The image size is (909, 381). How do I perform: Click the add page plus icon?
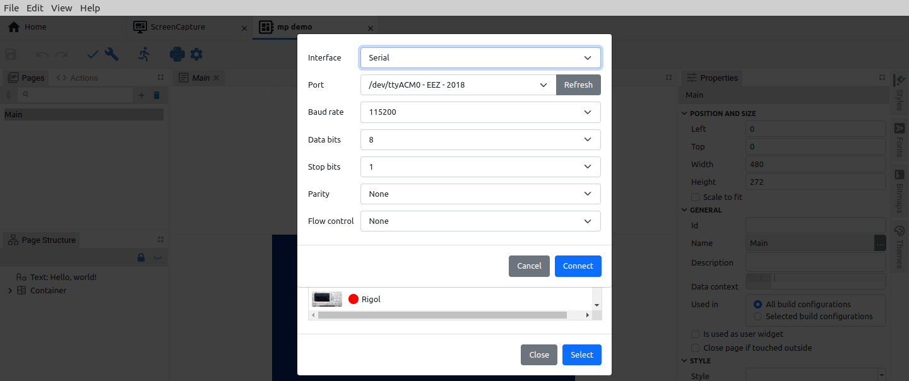pos(141,95)
